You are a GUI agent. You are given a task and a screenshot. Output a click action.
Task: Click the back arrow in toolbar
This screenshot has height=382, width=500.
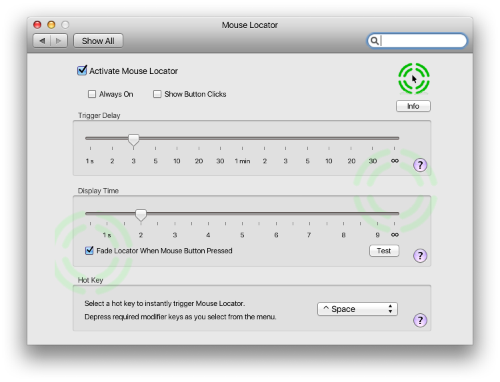tap(42, 41)
